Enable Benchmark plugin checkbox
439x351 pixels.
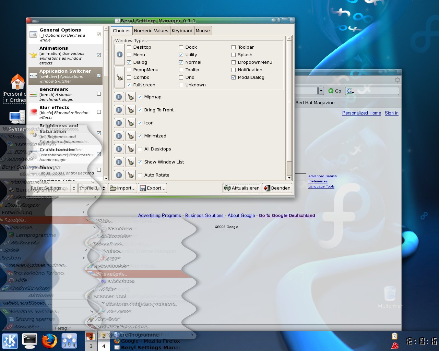[x=99, y=94]
